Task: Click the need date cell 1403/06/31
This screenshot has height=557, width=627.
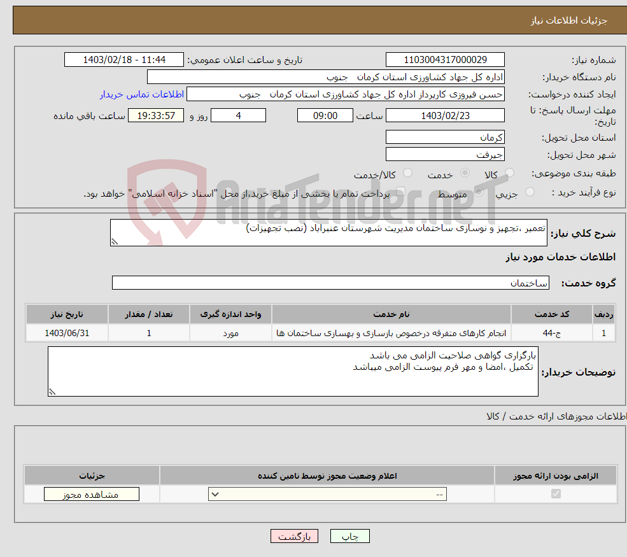Action: (x=67, y=333)
